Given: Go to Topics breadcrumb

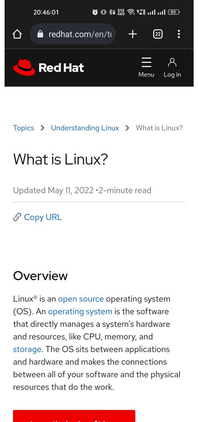Looking at the screenshot, I should [x=24, y=128].
